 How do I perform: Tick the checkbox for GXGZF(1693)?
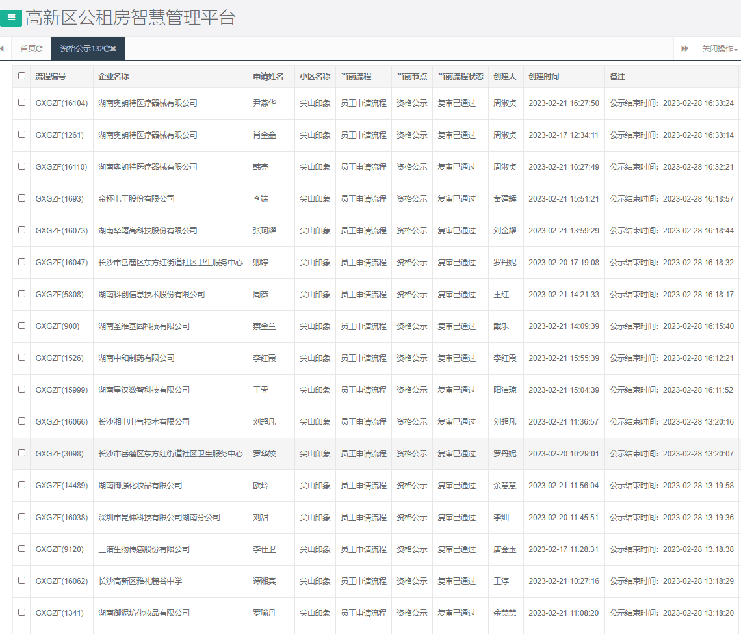[21, 198]
